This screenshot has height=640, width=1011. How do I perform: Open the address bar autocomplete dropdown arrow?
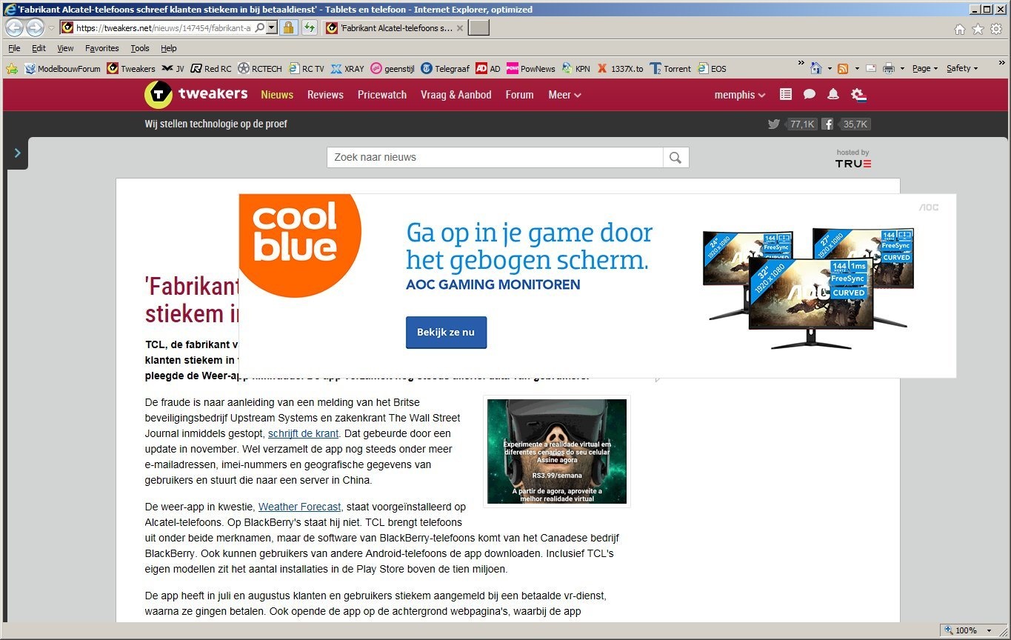click(272, 28)
